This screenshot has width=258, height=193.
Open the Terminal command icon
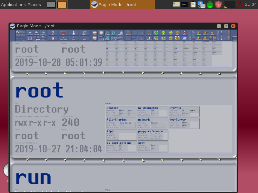pyautogui.click(x=184, y=38)
